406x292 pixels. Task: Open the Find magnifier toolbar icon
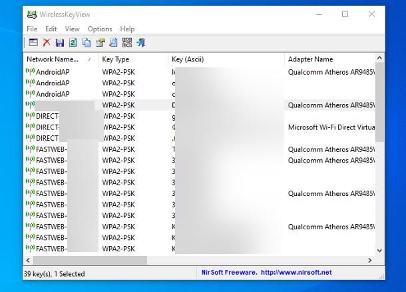coord(113,43)
